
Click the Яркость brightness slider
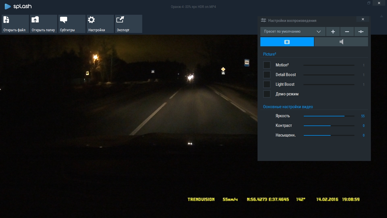[329, 116]
